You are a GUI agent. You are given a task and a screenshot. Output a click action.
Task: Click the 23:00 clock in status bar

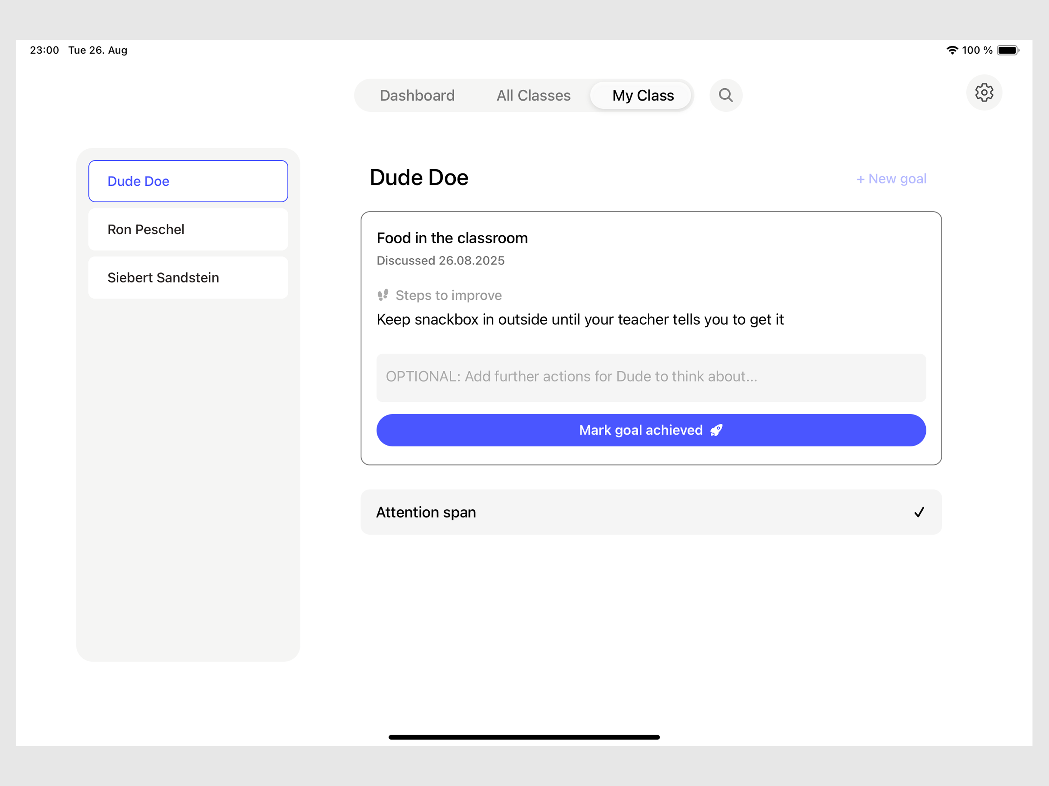(45, 50)
